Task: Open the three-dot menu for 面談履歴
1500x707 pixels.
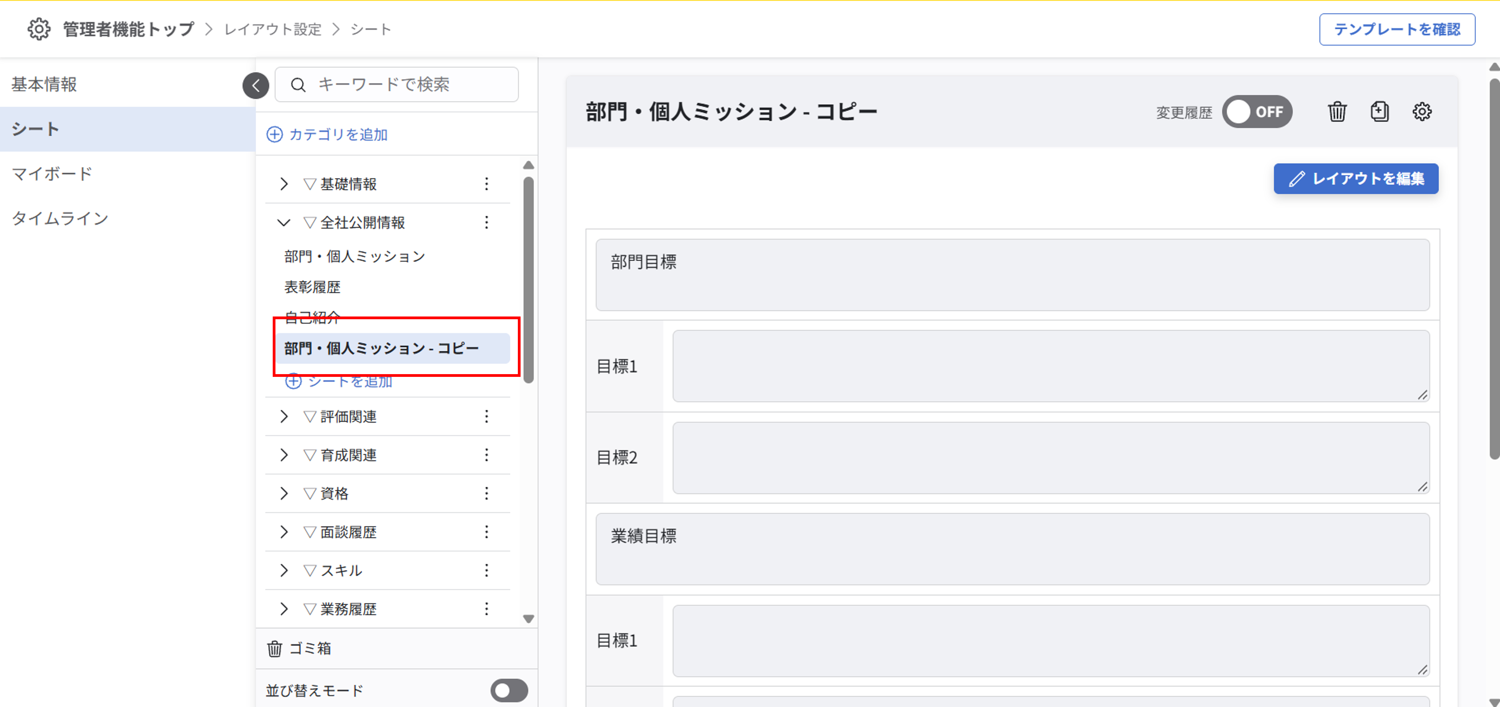Action: click(486, 532)
